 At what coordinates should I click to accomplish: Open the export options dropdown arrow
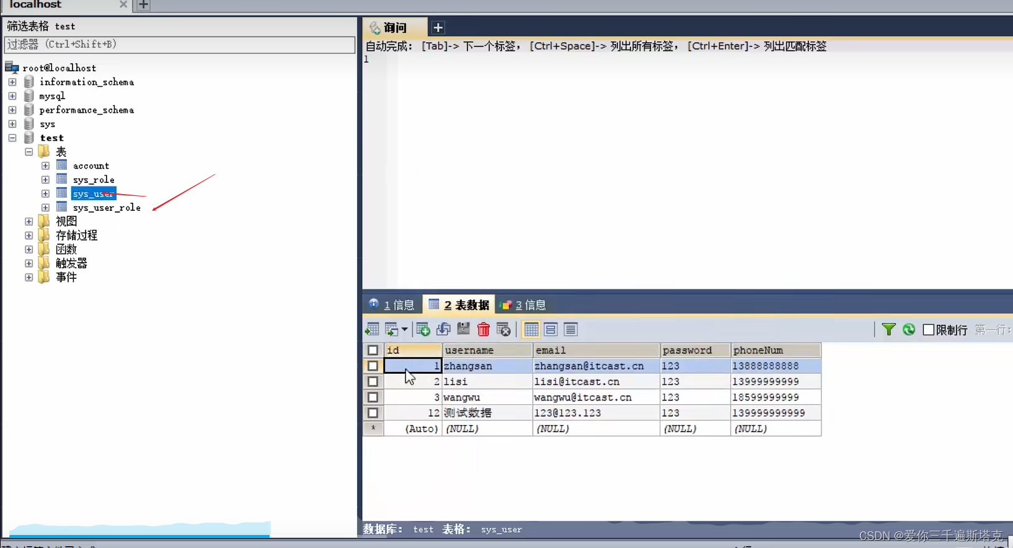[404, 329]
